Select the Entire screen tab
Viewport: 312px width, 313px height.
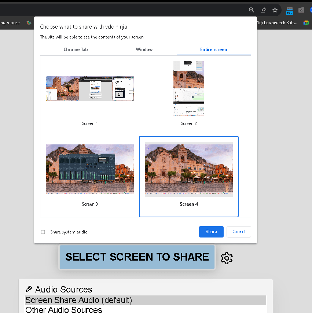213,49
